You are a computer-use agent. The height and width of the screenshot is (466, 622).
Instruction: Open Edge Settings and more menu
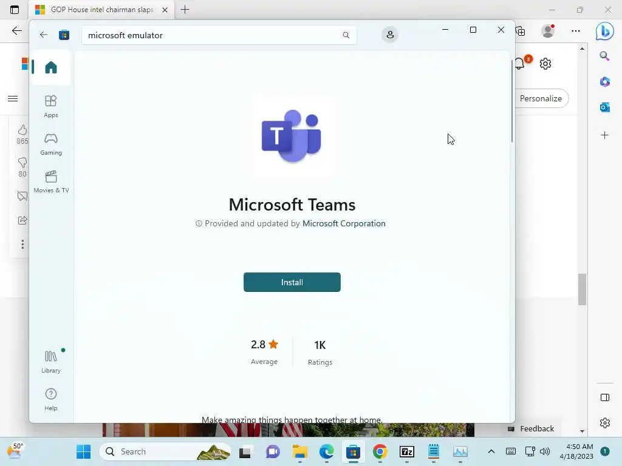coord(576,31)
